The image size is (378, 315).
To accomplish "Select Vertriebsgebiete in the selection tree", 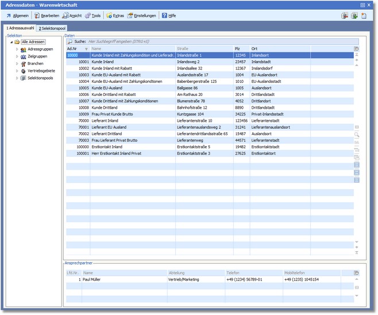I will (42, 71).
